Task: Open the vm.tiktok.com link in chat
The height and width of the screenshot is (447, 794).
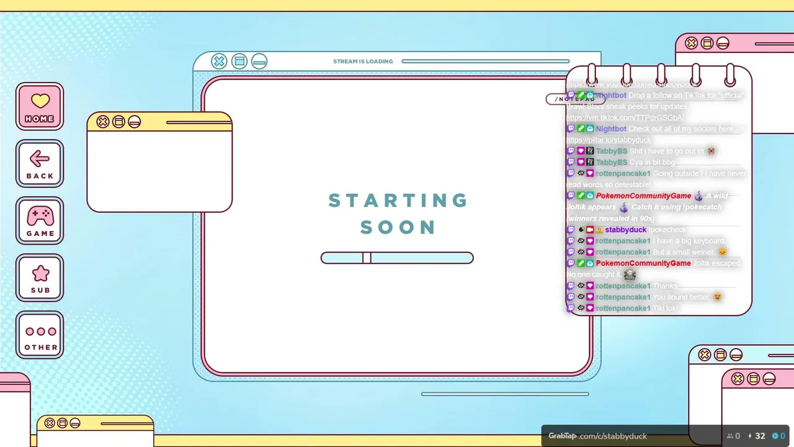Action: pos(625,118)
